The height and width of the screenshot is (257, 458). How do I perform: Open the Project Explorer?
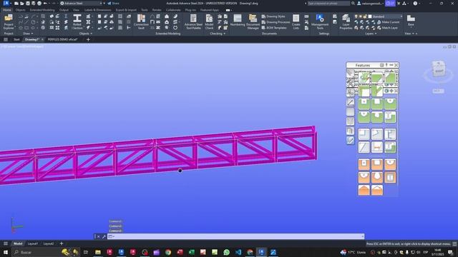click(9, 22)
